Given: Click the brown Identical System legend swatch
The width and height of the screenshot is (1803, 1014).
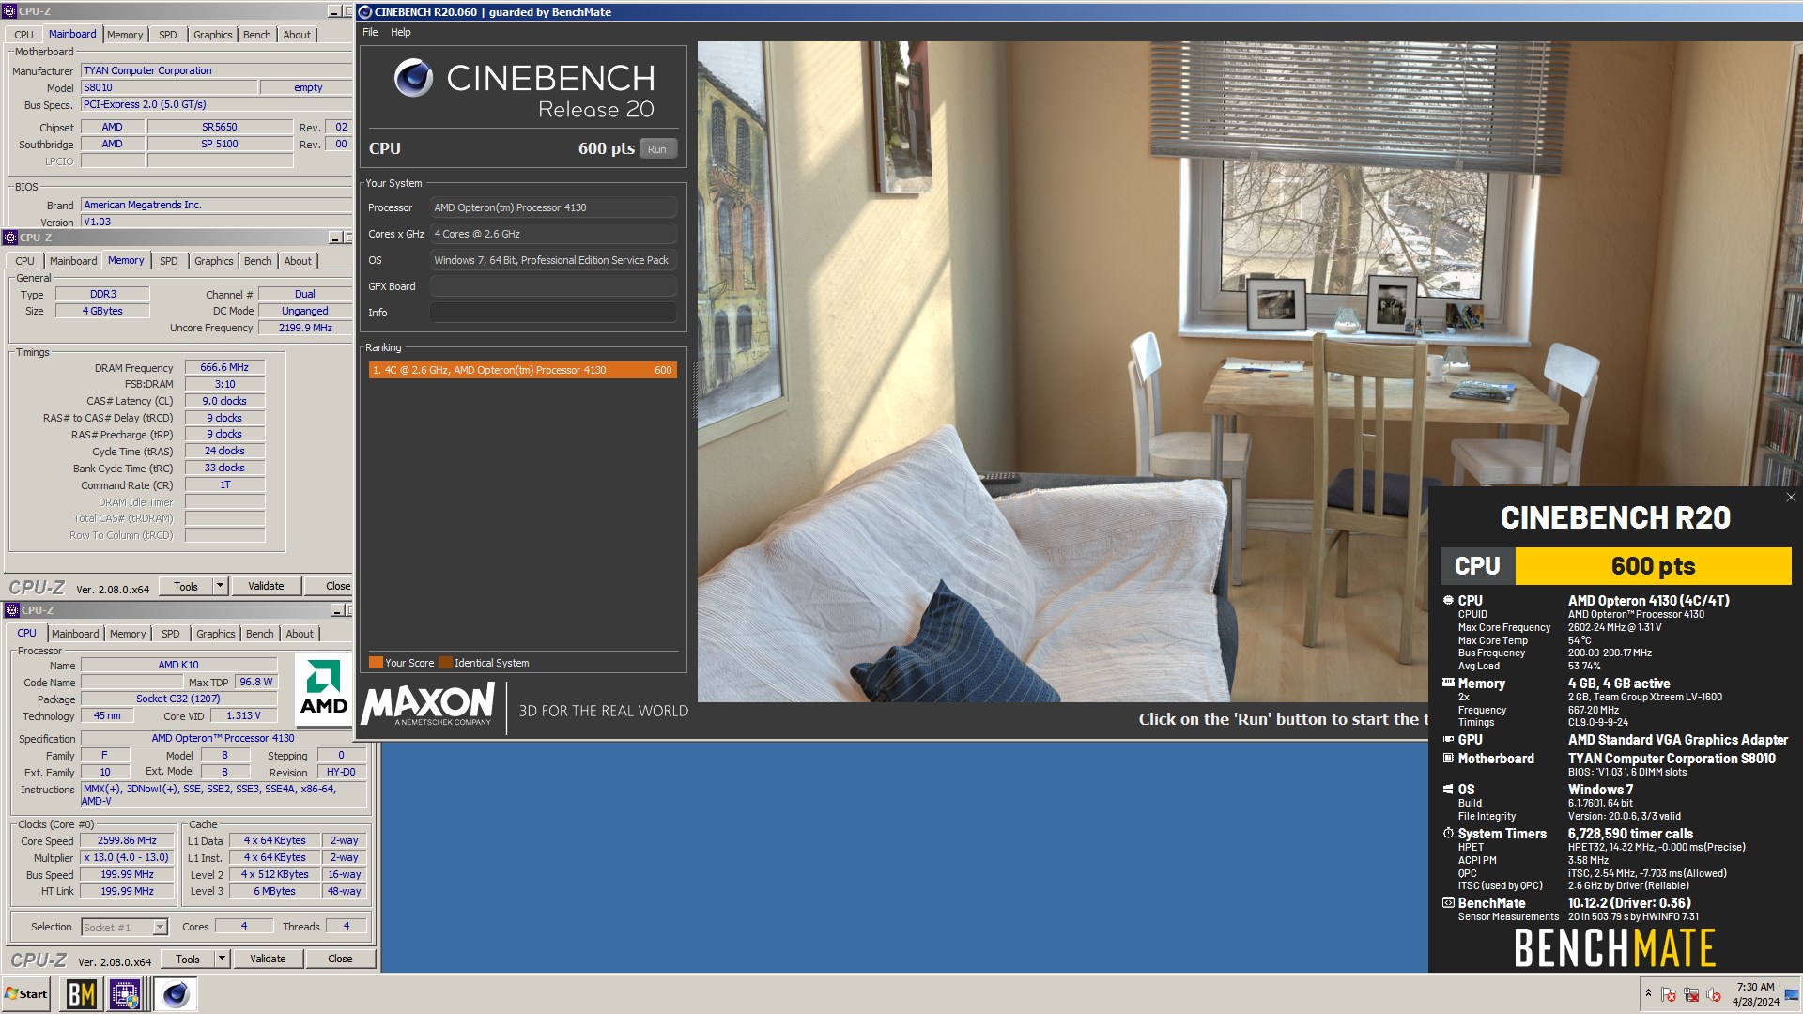Looking at the screenshot, I should pos(445,662).
